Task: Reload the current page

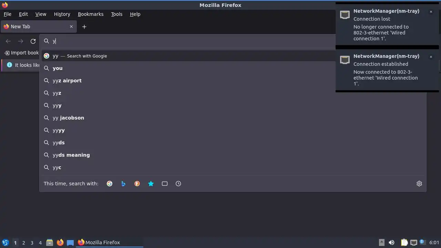Action: point(33,41)
